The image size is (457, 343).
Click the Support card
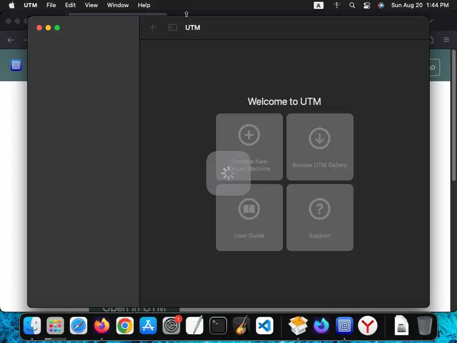click(320, 218)
